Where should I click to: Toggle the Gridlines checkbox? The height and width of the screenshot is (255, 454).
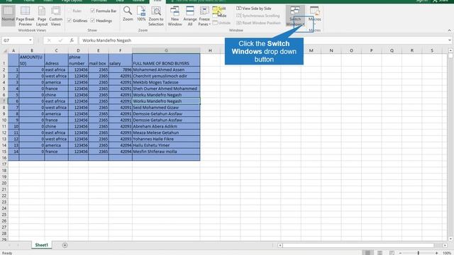point(77,21)
